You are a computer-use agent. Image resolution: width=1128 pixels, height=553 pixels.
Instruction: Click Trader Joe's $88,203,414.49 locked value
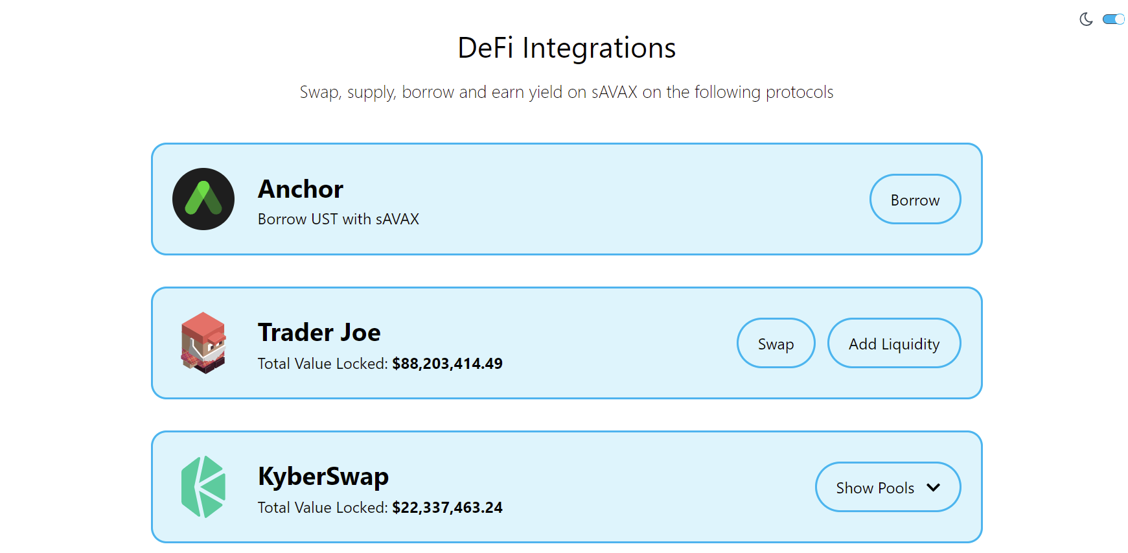point(447,364)
